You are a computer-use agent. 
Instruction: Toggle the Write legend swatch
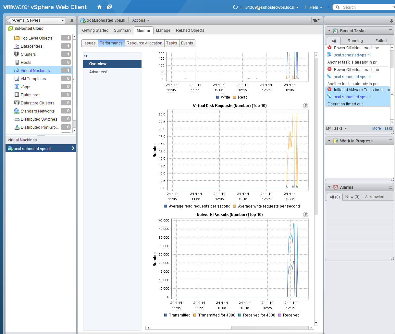pos(217,97)
